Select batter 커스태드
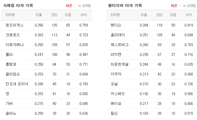This screenshot has height=120, width=197. pos(118,94)
